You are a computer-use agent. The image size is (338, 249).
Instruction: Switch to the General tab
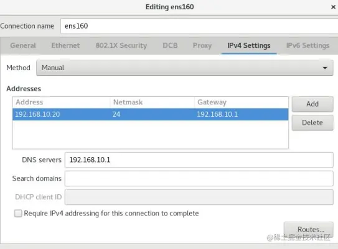click(23, 45)
